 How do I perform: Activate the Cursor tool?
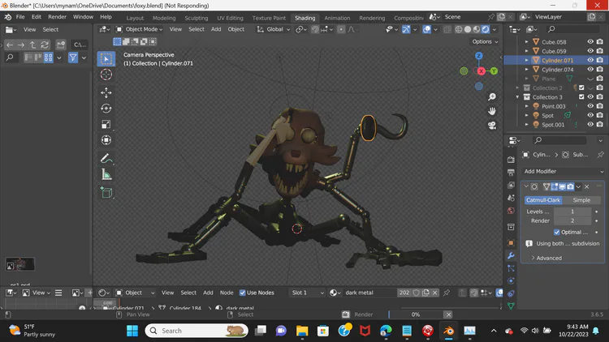pyautogui.click(x=106, y=75)
